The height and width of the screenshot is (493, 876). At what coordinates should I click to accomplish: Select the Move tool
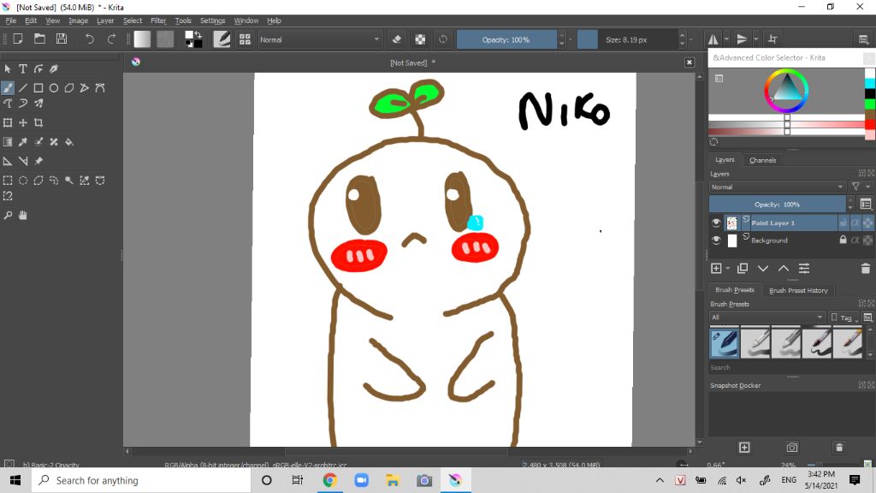pos(23,122)
